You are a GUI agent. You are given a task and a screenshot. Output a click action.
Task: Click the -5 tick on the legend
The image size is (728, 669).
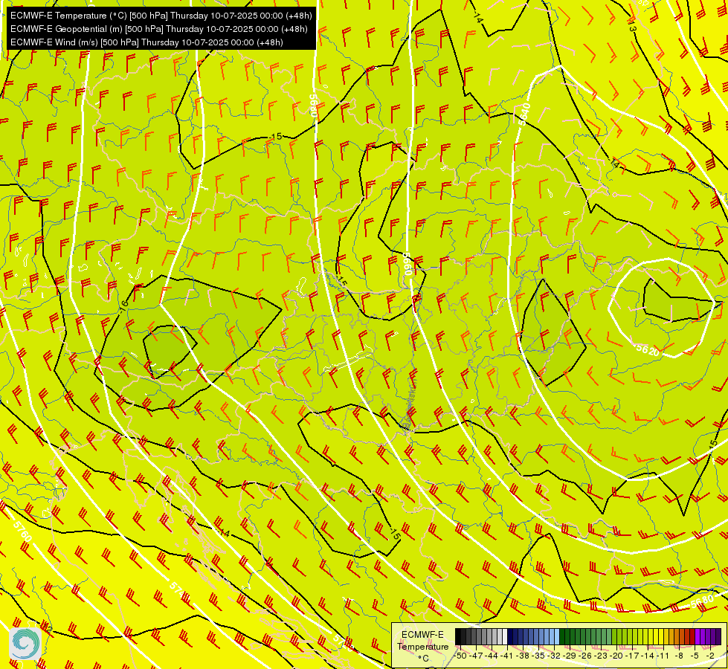(695, 656)
